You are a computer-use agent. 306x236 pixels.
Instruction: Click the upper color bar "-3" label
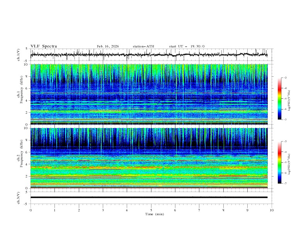pyautogui.click(x=285, y=78)
